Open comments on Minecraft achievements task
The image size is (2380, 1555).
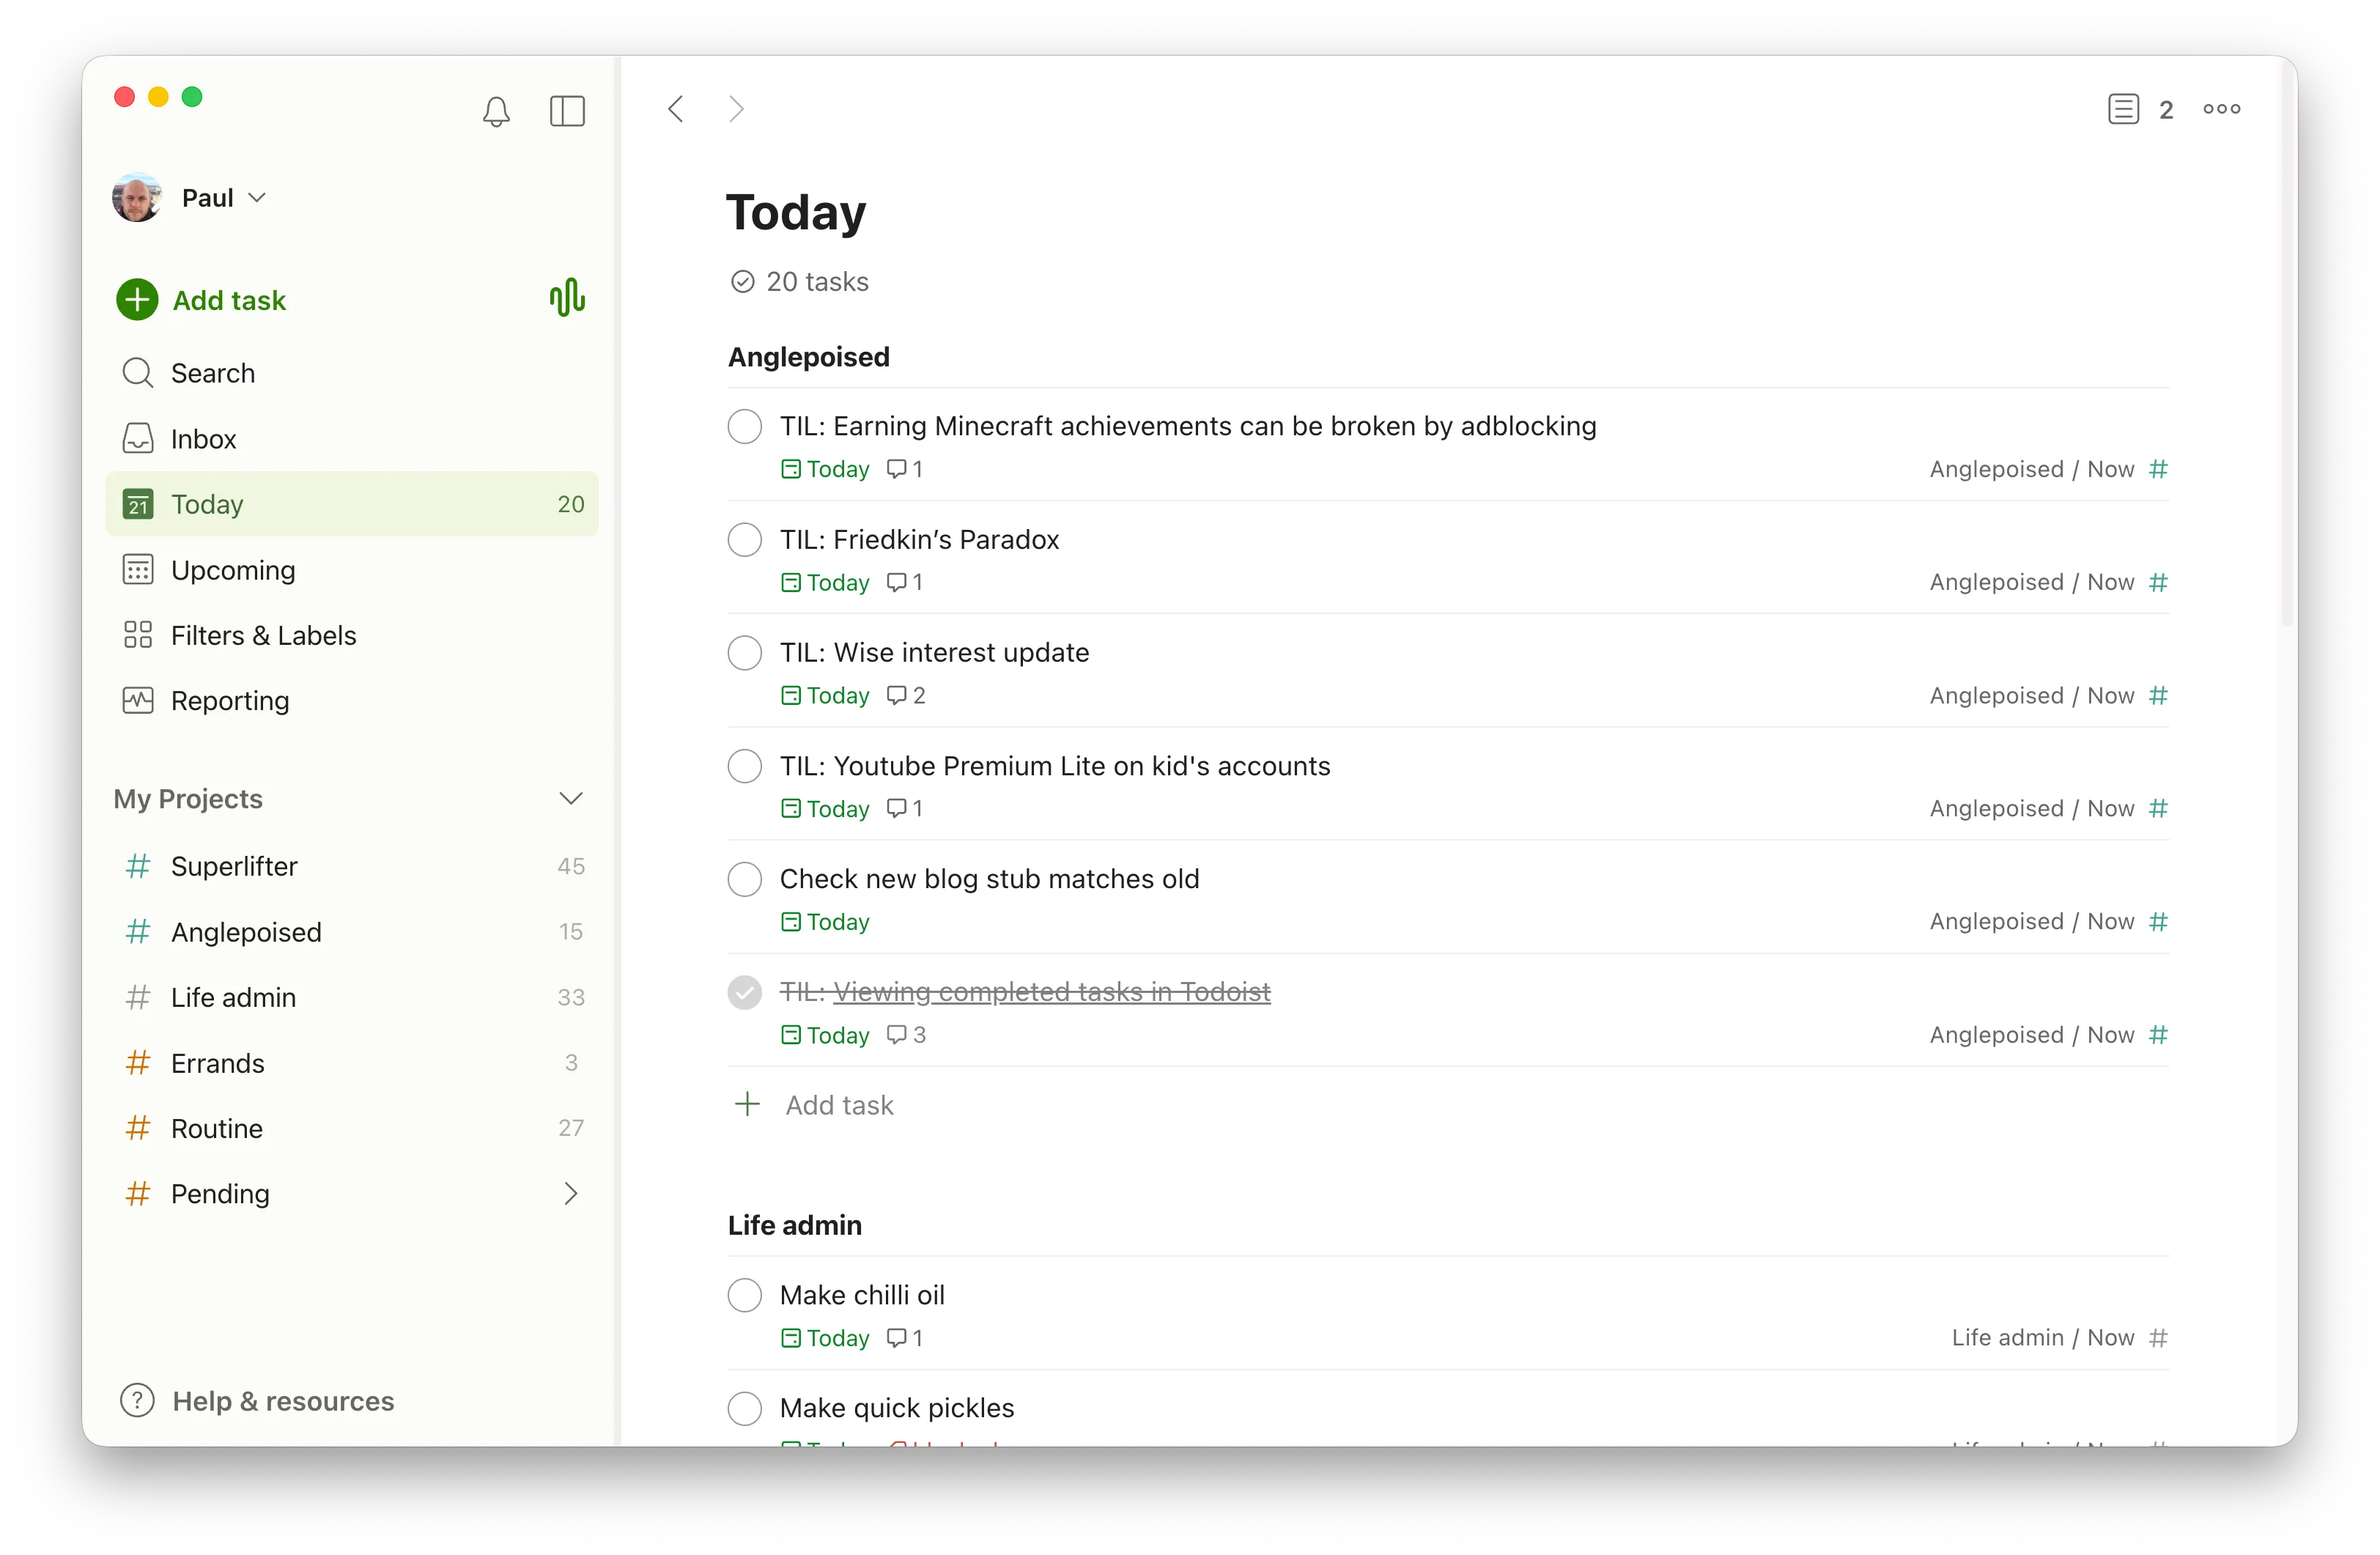coord(905,469)
